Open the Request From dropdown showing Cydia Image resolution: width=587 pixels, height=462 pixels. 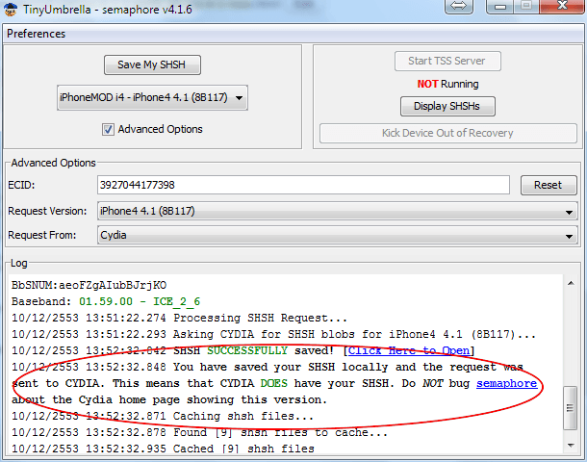[337, 234]
